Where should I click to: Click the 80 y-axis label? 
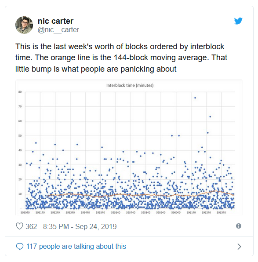point(20,92)
